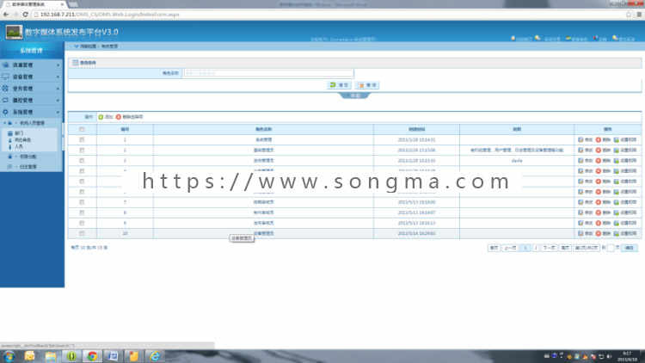645x363 pixels.
Task: Select the department item in sidebar tree
Action: [19, 133]
